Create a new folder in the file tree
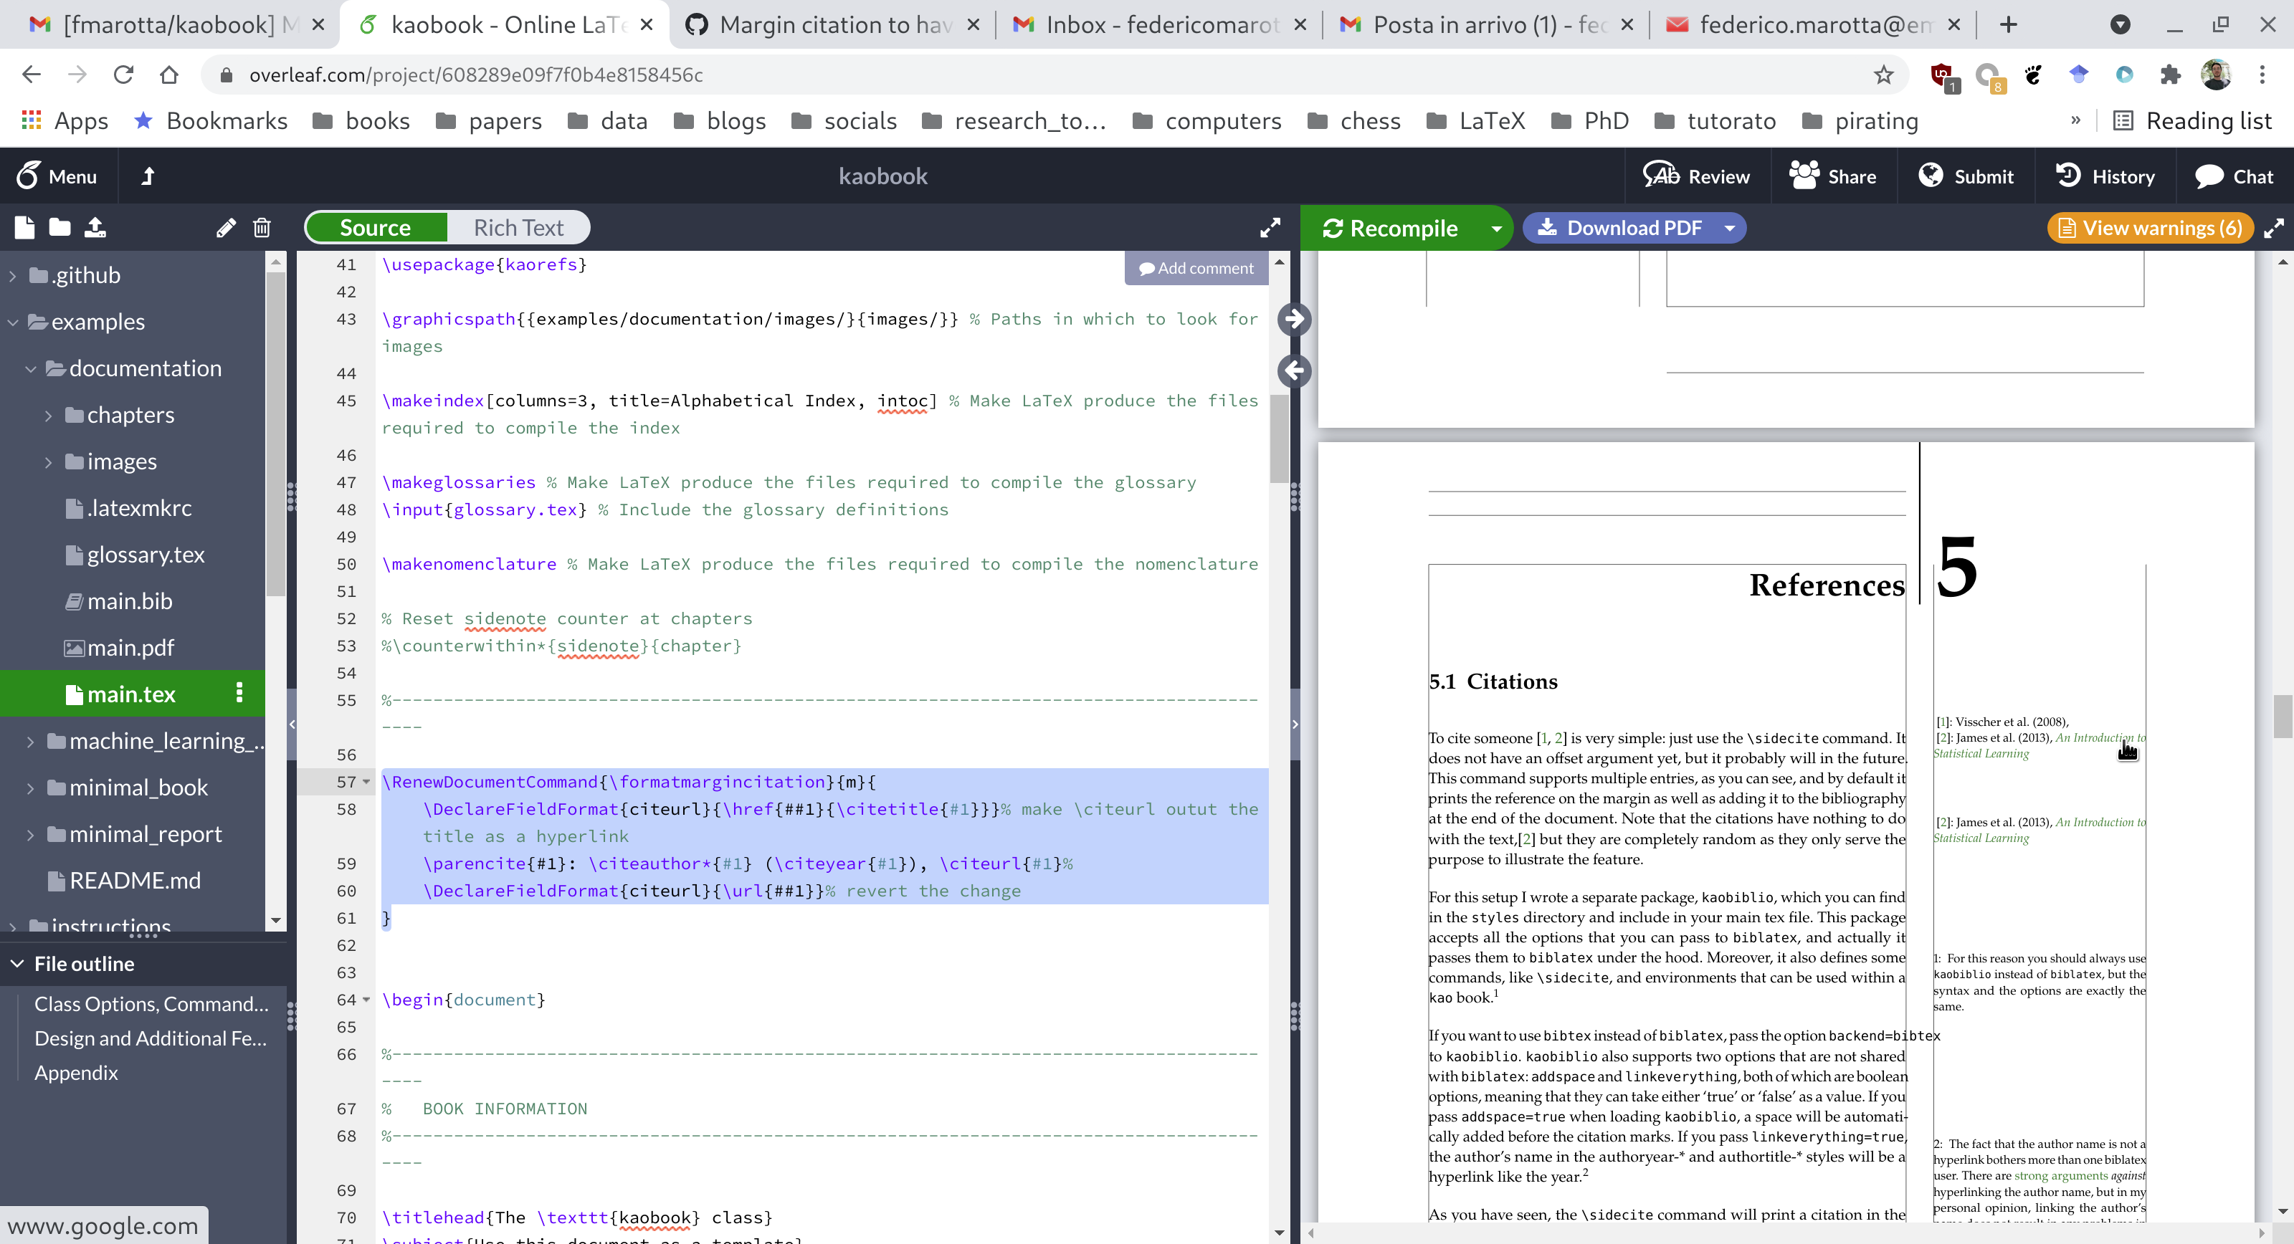The image size is (2294, 1244). 59,228
